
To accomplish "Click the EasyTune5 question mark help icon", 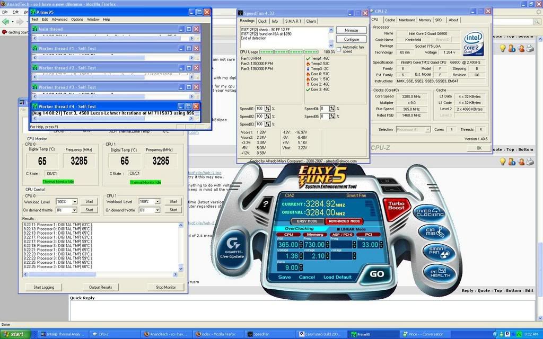I will [265, 204].
